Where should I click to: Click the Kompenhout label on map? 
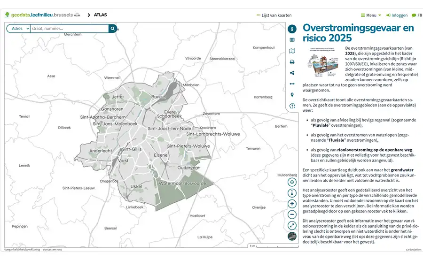(x=264, y=47)
